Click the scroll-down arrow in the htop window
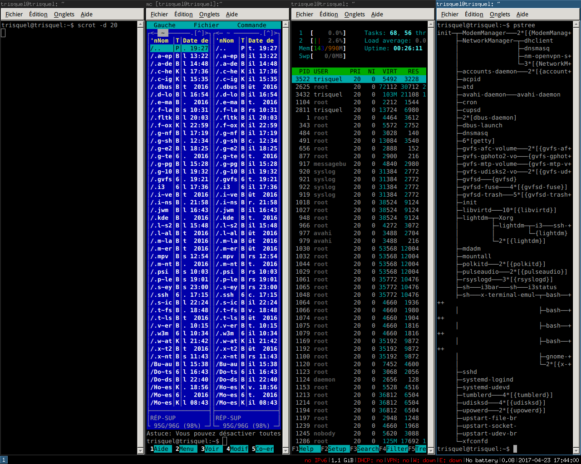This screenshot has width=581, height=464. (431, 451)
